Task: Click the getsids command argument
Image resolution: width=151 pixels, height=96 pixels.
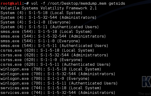Action: click(x=117, y=4)
